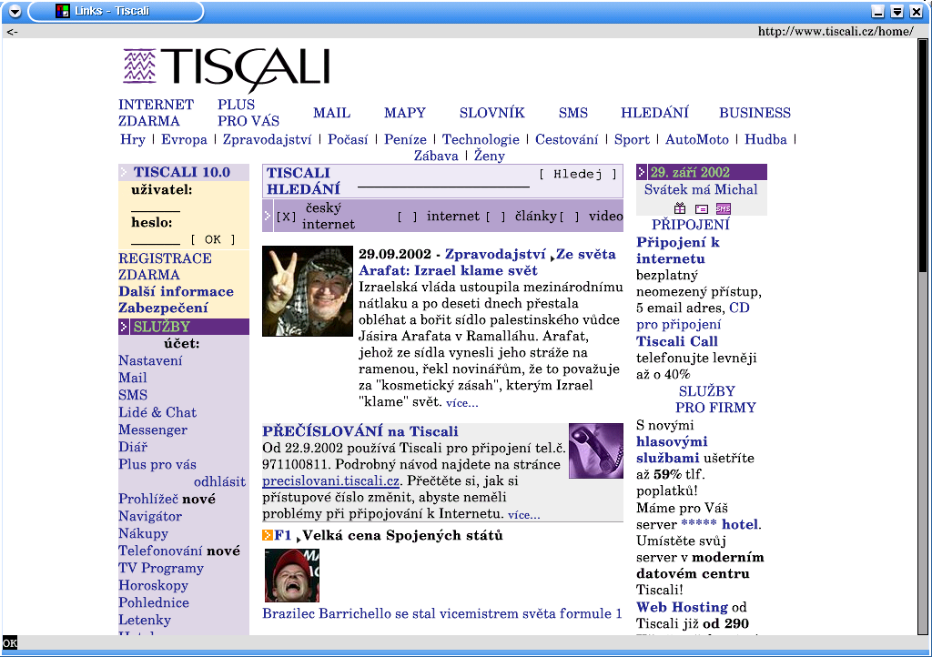The height and width of the screenshot is (657, 932).
Task: Open MAPY in the top navigation
Action: pyautogui.click(x=405, y=113)
